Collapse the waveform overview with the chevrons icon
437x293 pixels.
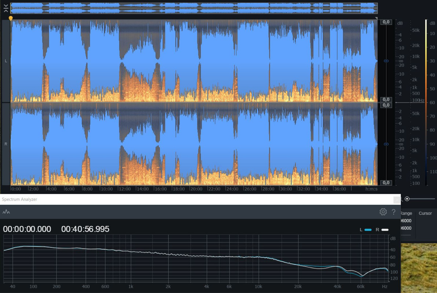click(6, 8)
